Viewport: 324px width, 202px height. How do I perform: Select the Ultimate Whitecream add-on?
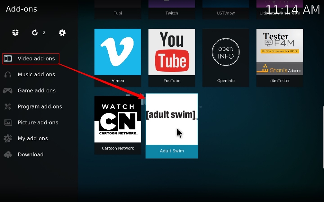280,9
